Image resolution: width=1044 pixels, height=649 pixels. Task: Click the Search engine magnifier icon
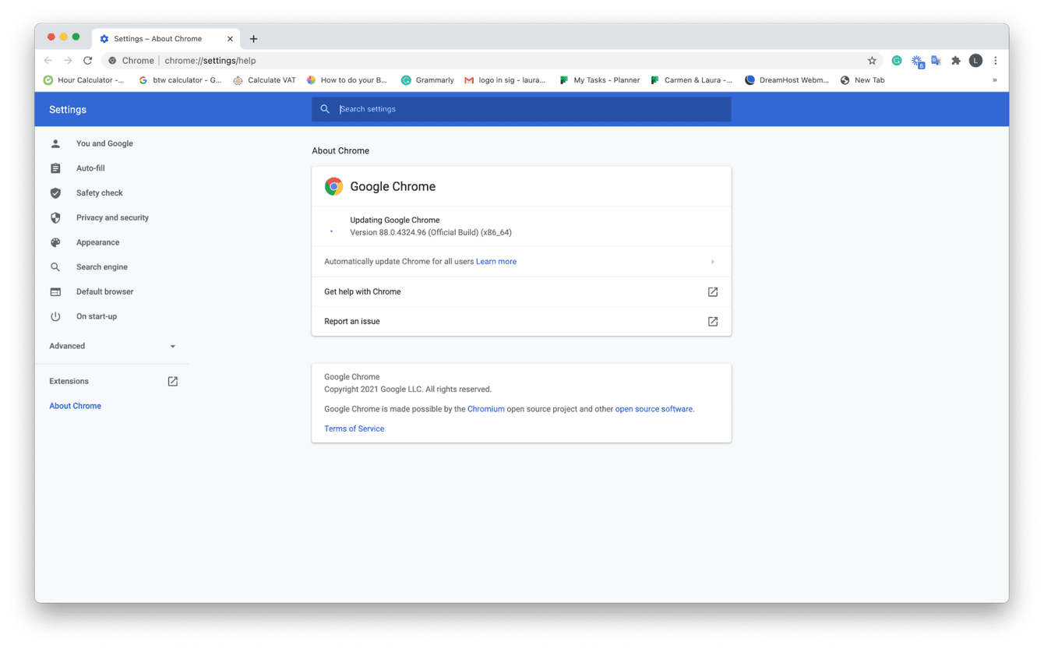click(x=55, y=266)
